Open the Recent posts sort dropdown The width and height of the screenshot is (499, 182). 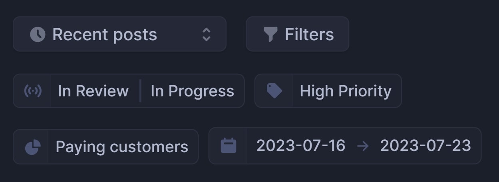coord(120,34)
